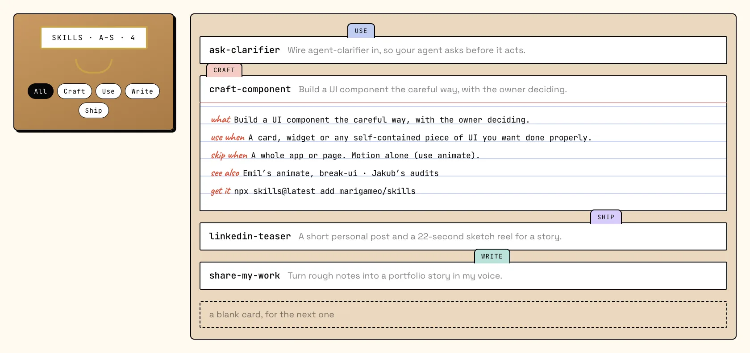Click the 'skip when' line about whole apps
Image resolution: width=750 pixels, height=353 pixels.
(x=345, y=156)
